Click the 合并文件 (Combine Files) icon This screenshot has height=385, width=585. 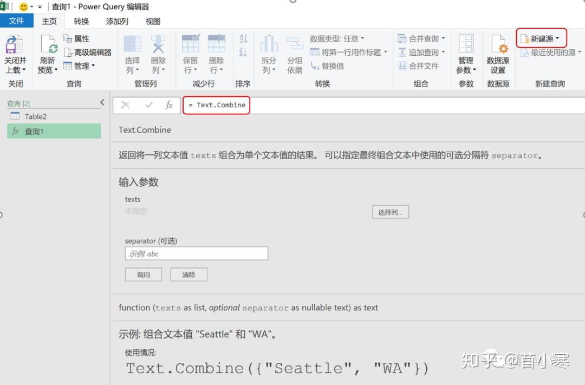point(421,66)
